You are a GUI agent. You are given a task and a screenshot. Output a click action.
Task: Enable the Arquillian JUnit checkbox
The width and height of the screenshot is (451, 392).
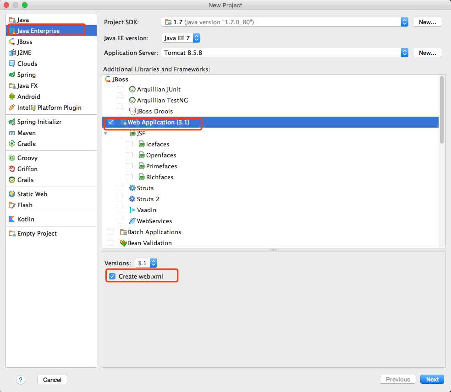[x=120, y=89]
